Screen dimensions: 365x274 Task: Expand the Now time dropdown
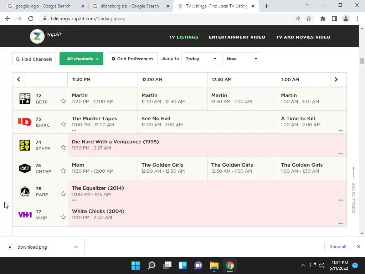242,59
